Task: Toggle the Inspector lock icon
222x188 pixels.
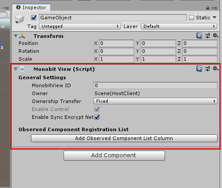Action: (x=207, y=8)
